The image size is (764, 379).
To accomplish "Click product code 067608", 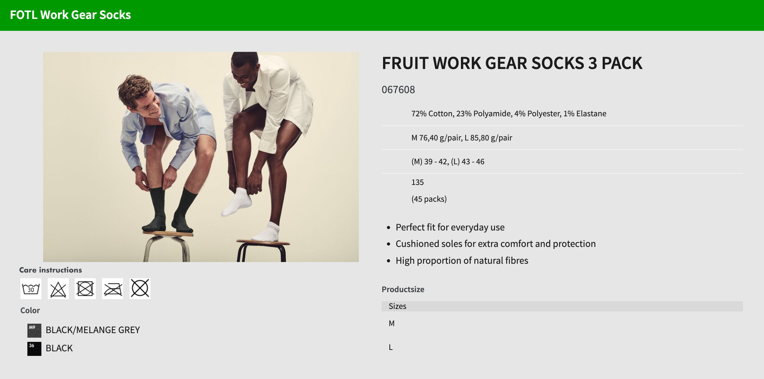I will tap(398, 90).
